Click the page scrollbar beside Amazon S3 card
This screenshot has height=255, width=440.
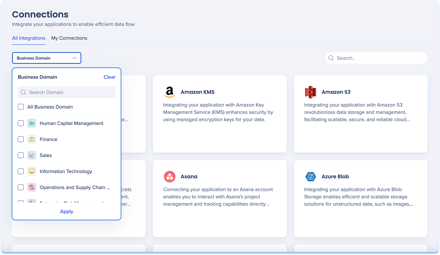[x=431, y=94]
